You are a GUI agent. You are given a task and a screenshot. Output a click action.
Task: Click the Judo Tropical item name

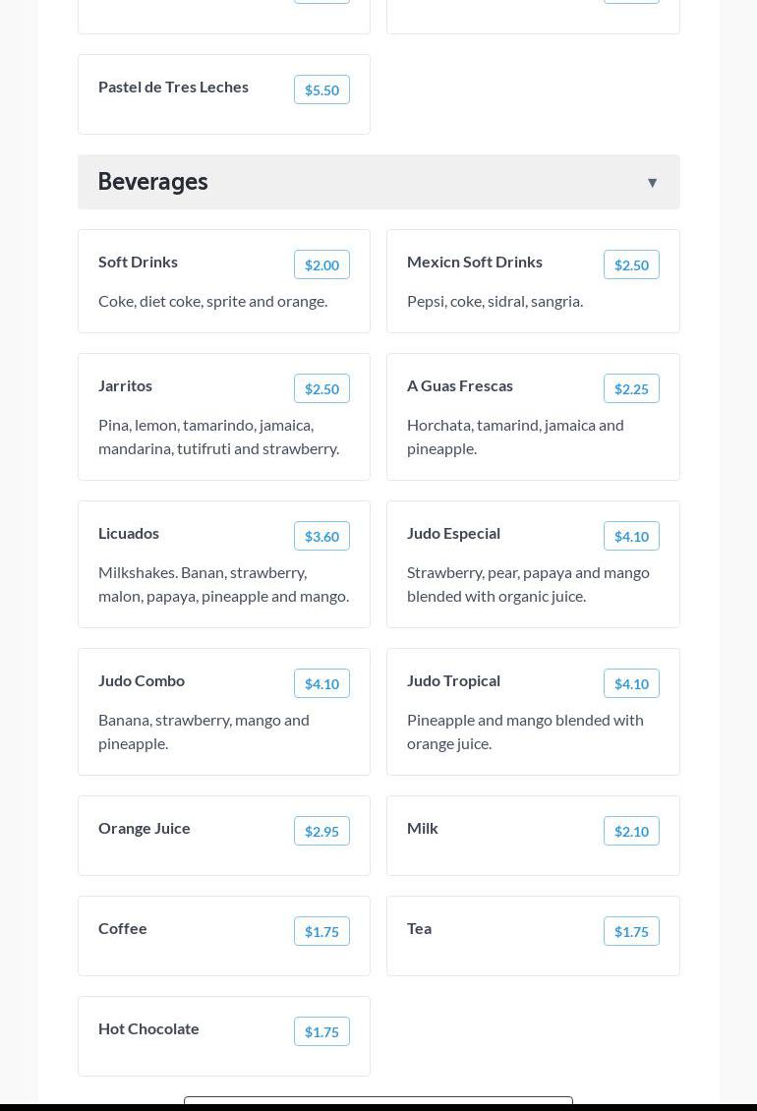453,680
